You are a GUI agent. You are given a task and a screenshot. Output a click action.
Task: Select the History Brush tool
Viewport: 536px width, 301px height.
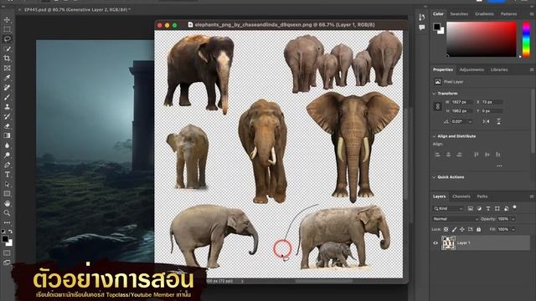7,116
